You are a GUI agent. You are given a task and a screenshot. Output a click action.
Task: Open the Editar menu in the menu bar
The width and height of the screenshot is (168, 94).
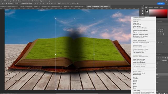coord(6,1)
